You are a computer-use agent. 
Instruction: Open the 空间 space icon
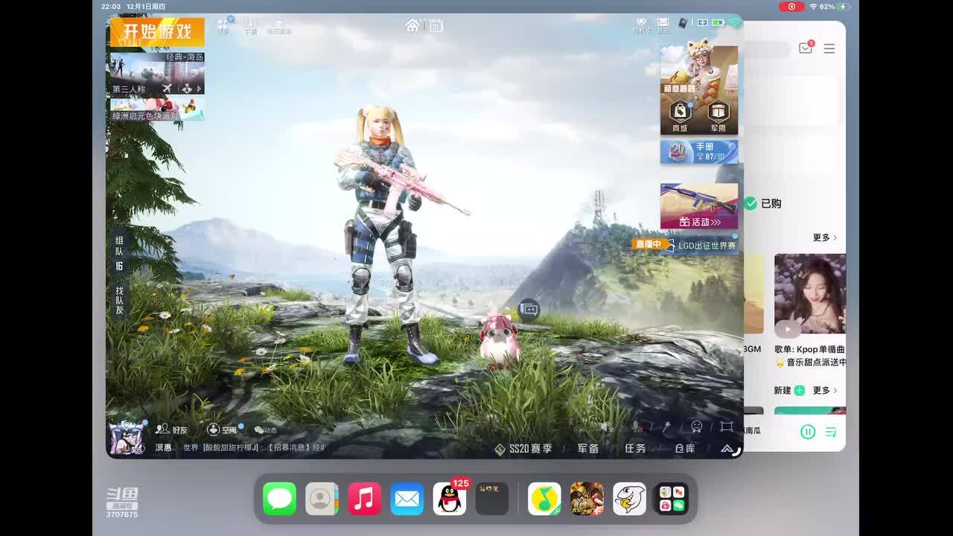pyautogui.click(x=223, y=430)
